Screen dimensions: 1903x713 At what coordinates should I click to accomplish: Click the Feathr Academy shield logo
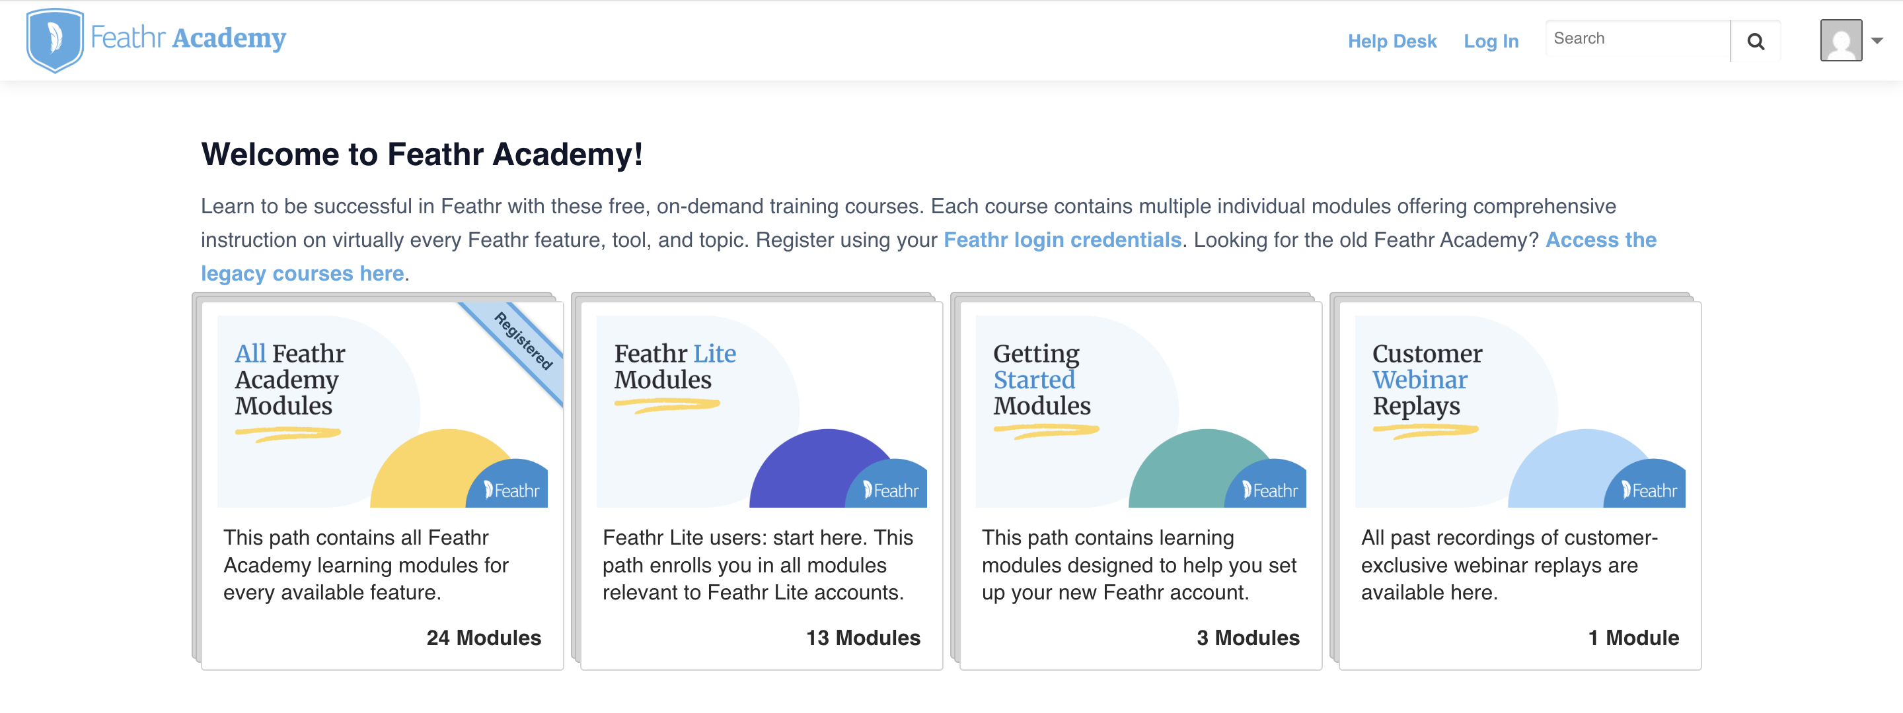pyautogui.click(x=55, y=40)
